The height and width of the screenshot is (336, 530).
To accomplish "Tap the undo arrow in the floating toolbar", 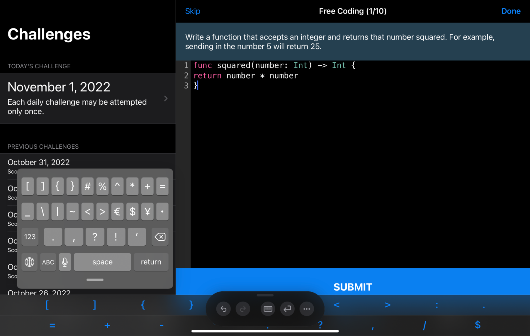I will [x=223, y=309].
